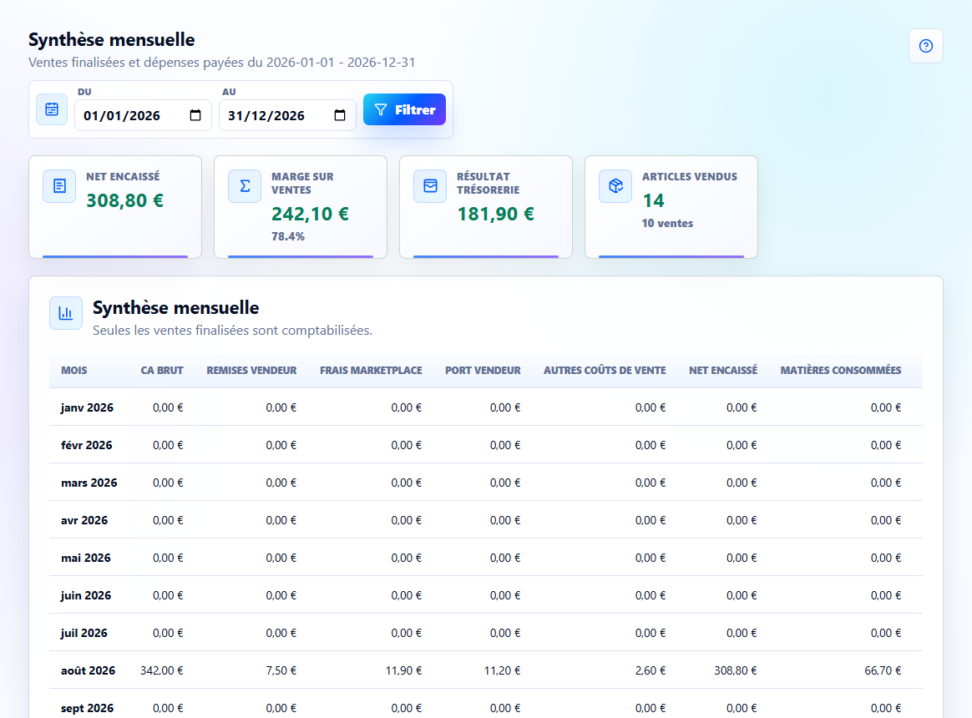
Task: Click the 242,10 € marge sur ventes amount
Action: (310, 214)
